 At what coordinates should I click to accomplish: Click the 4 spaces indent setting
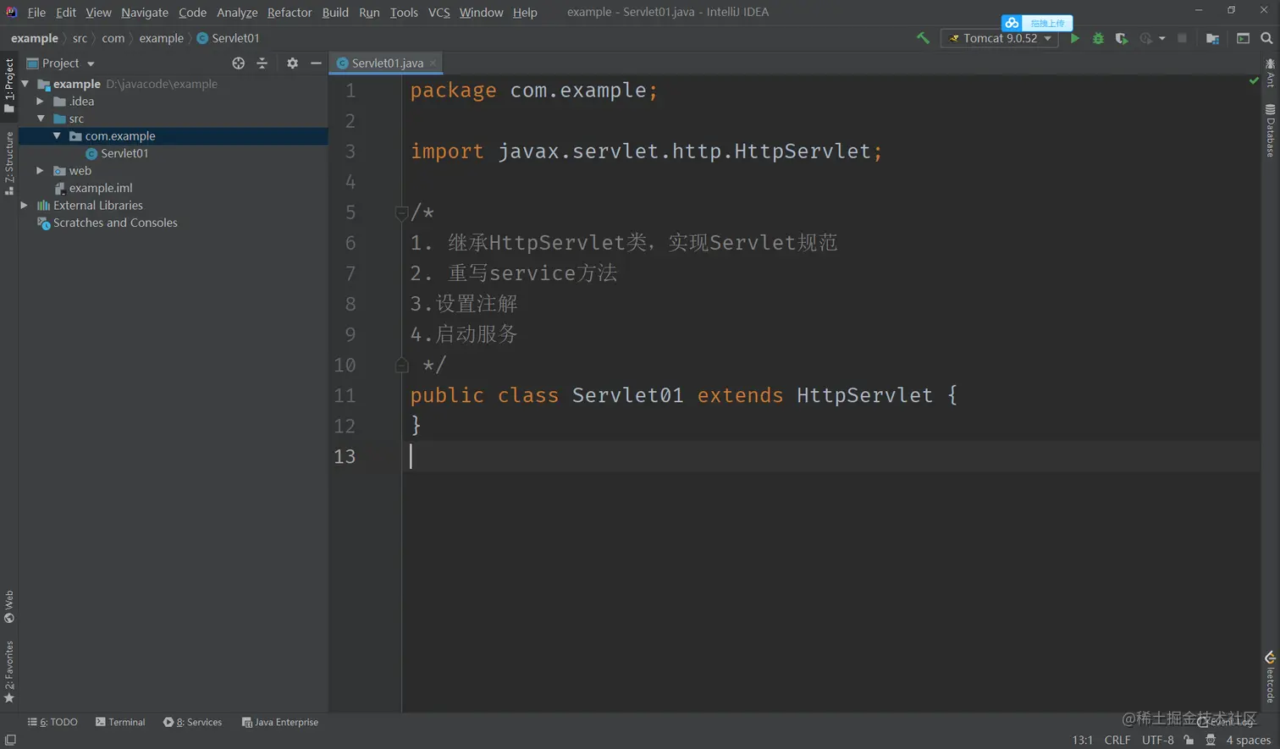(1248, 740)
